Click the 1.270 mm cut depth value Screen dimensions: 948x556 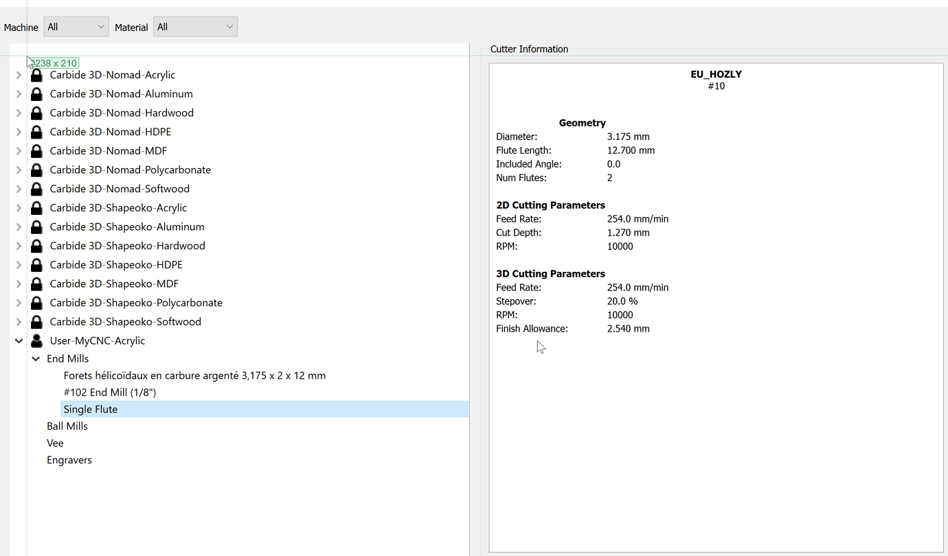pos(629,233)
